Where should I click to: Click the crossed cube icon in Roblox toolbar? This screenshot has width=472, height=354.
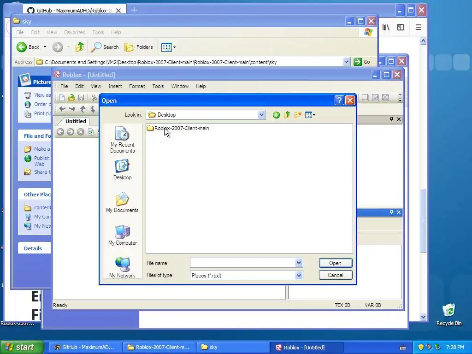coord(385,97)
